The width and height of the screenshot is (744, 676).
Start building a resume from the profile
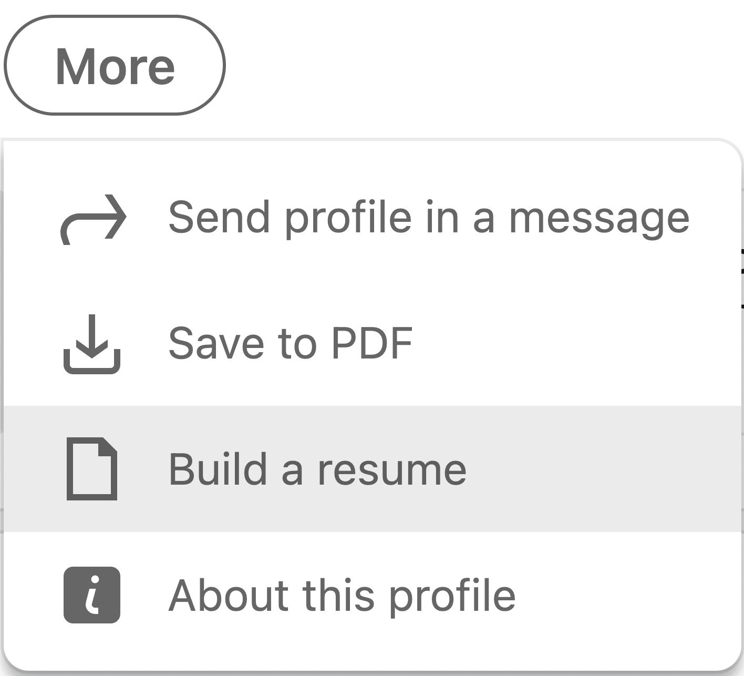tap(317, 469)
